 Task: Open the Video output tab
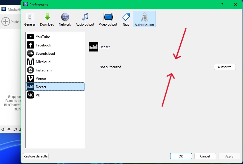[108, 19]
